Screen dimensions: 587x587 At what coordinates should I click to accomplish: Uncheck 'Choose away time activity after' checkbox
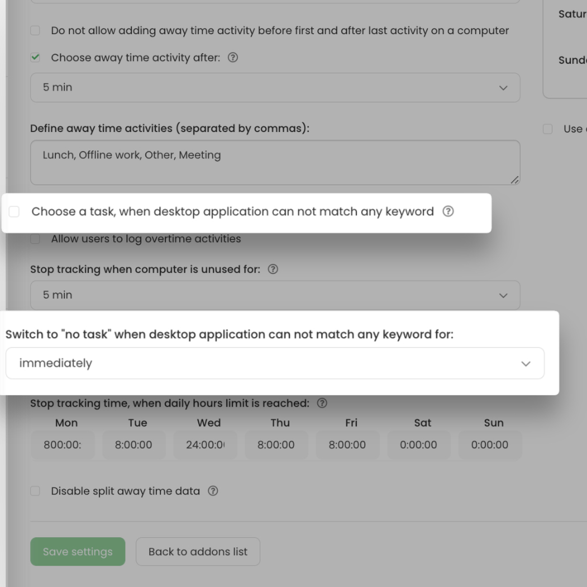pos(35,58)
